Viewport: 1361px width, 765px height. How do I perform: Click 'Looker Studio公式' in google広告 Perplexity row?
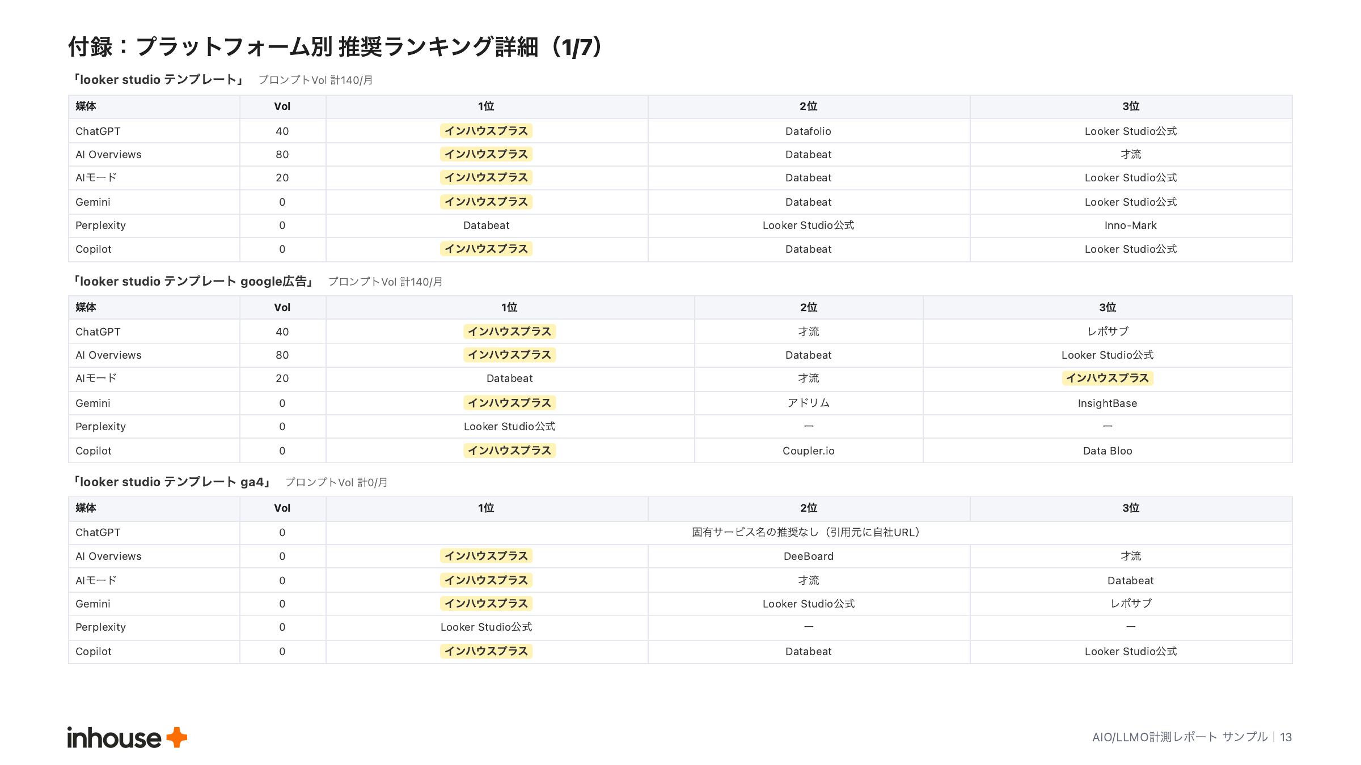pyautogui.click(x=509, y=427)
